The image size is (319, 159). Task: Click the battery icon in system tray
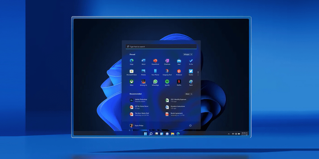click(239, 134)
